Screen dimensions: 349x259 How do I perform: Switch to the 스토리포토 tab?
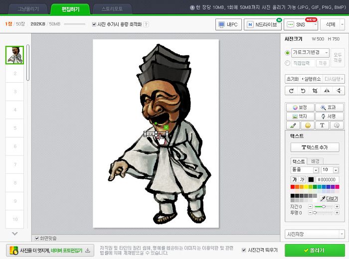[112, 9]
